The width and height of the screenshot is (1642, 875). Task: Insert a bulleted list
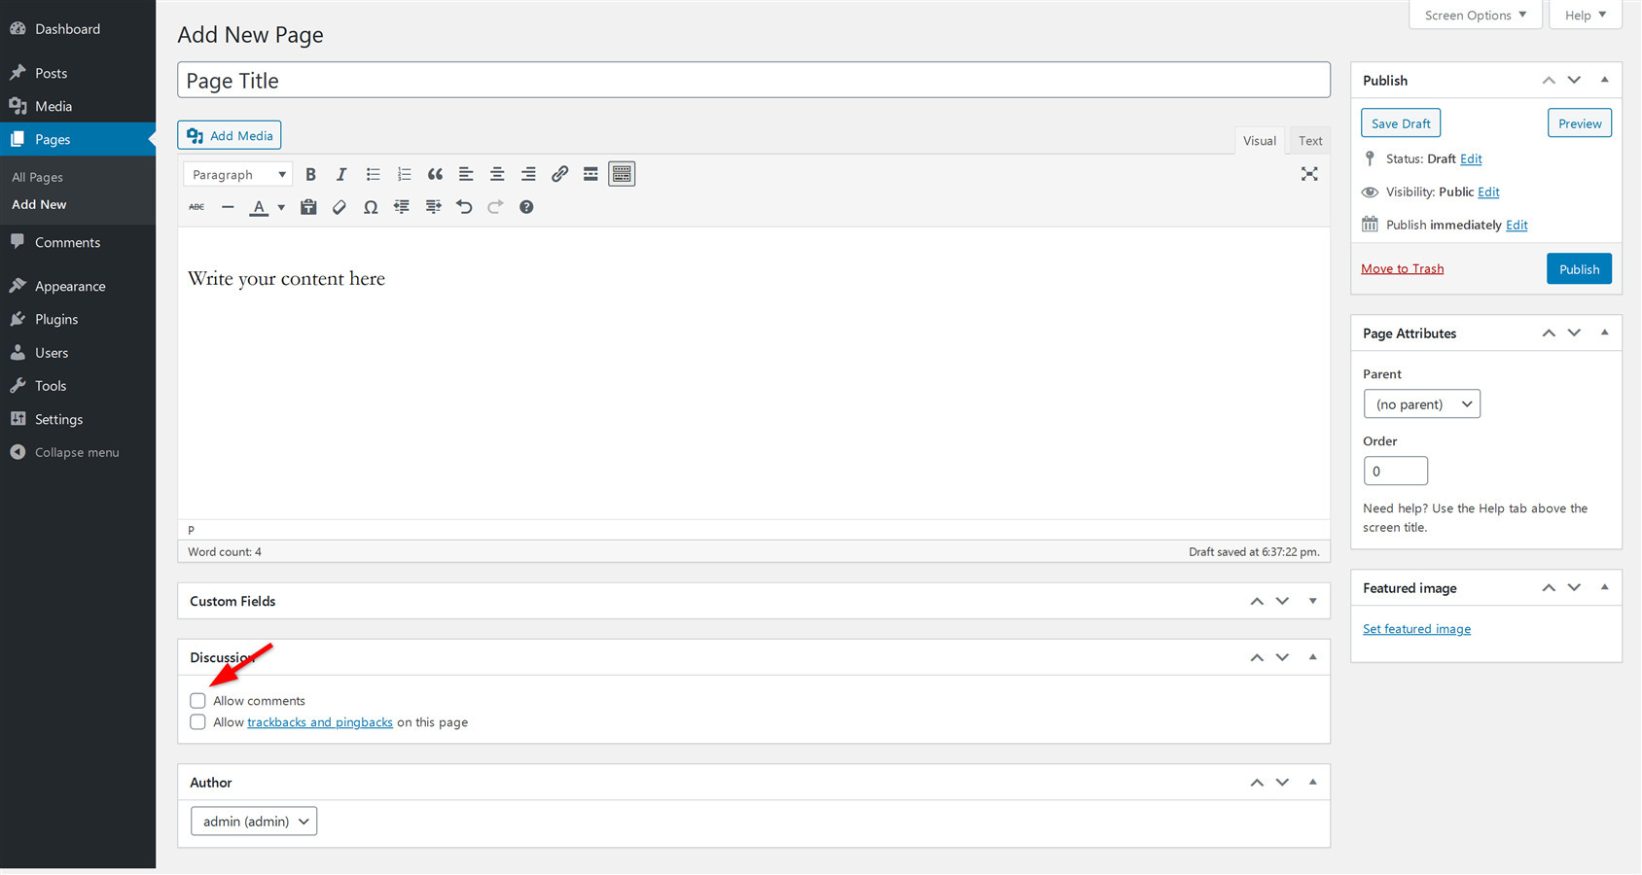373,174
